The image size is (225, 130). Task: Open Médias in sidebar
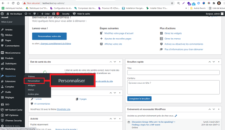(x=9, y=35)
